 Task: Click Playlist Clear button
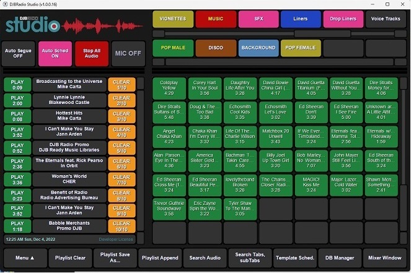pyautogui.click(x=70, y=258)
